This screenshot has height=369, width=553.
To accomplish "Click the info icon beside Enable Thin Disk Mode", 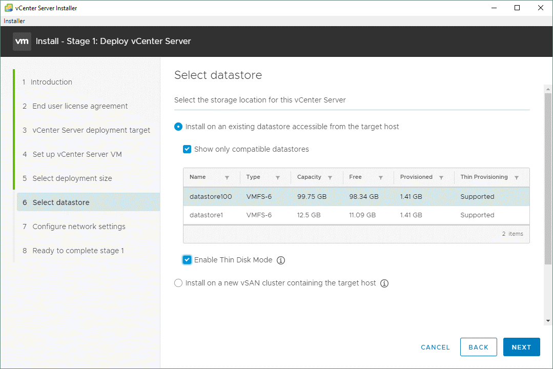I will pos(280,260).
